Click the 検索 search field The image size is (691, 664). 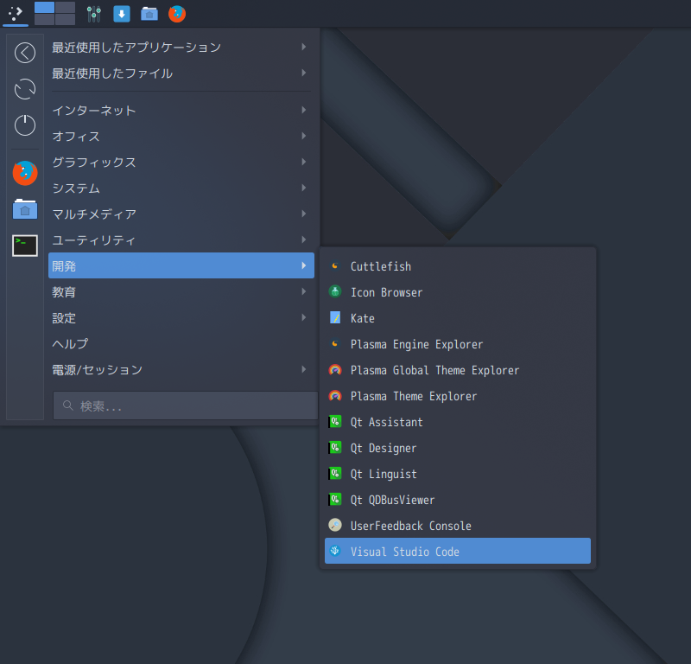[x=186, y=405]
